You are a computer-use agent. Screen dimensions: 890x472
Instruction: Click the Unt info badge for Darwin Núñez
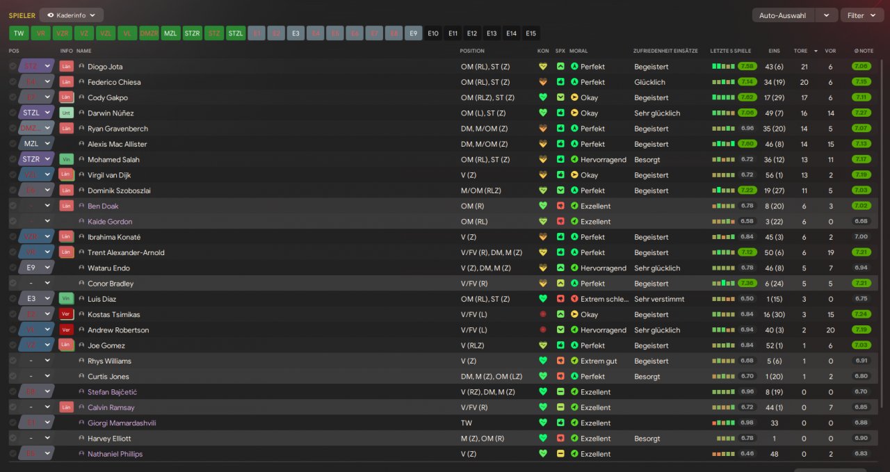click(67, 113)
